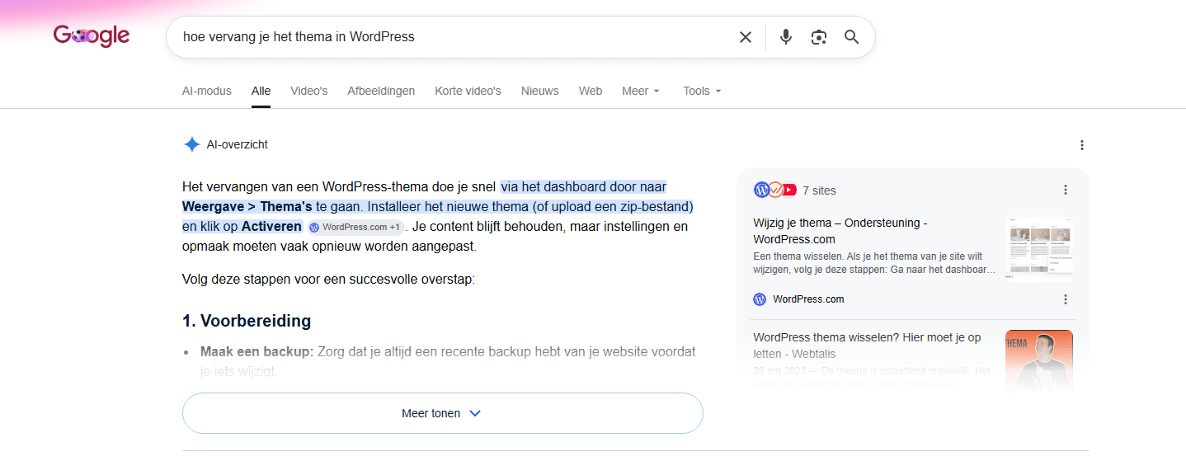This screenshot has height=461, width=1186.
Task: Open the Google logo homepage link
Action: point(92,36)
